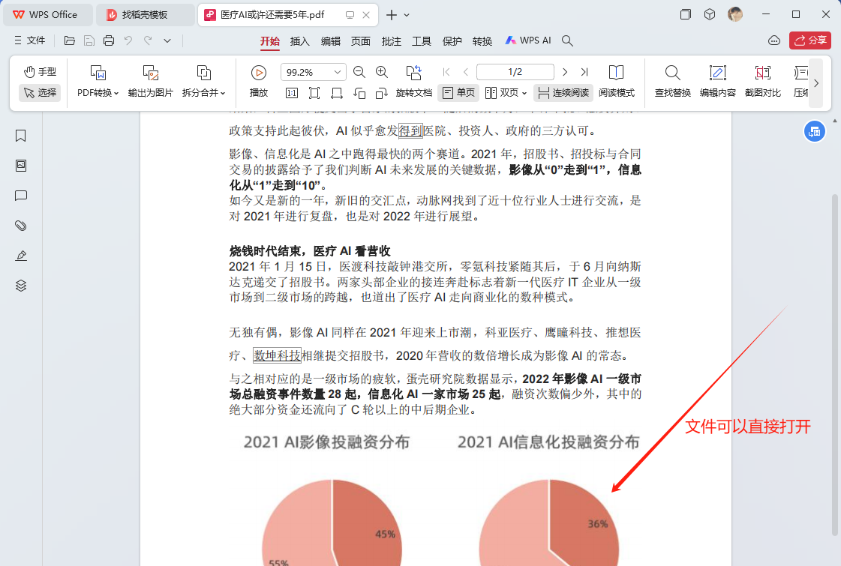Rotate page counterclockwise icon
This screenshot has height=566, width=841.
[359, 93]
